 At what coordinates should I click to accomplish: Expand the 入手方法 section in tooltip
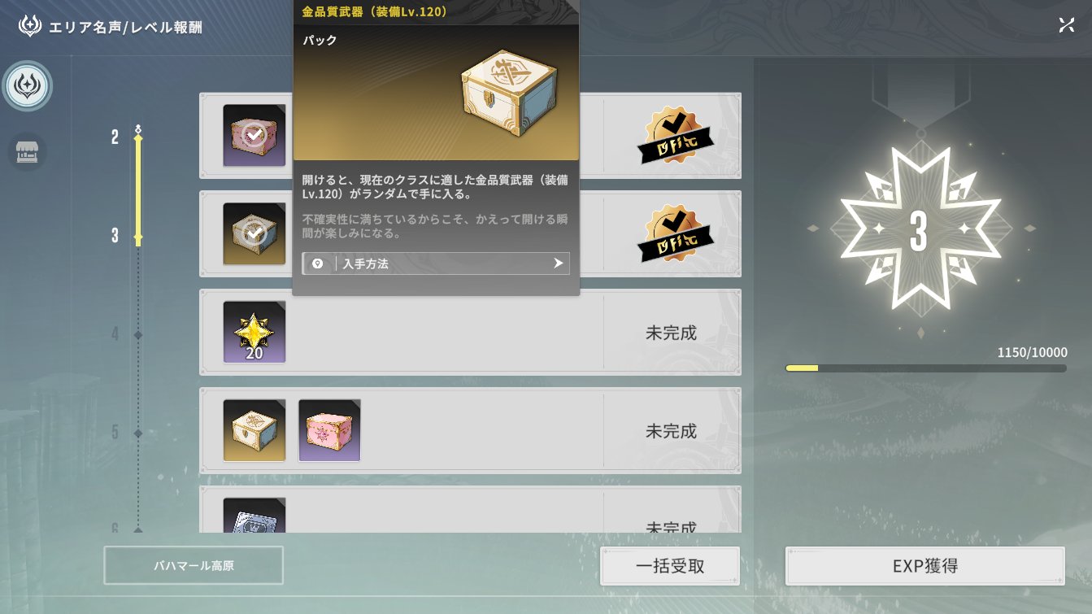[x=436, y=263]
